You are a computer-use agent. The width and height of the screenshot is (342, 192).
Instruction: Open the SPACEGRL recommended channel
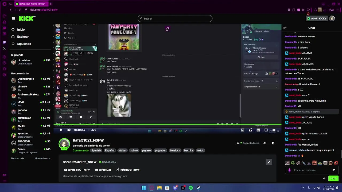31,143
